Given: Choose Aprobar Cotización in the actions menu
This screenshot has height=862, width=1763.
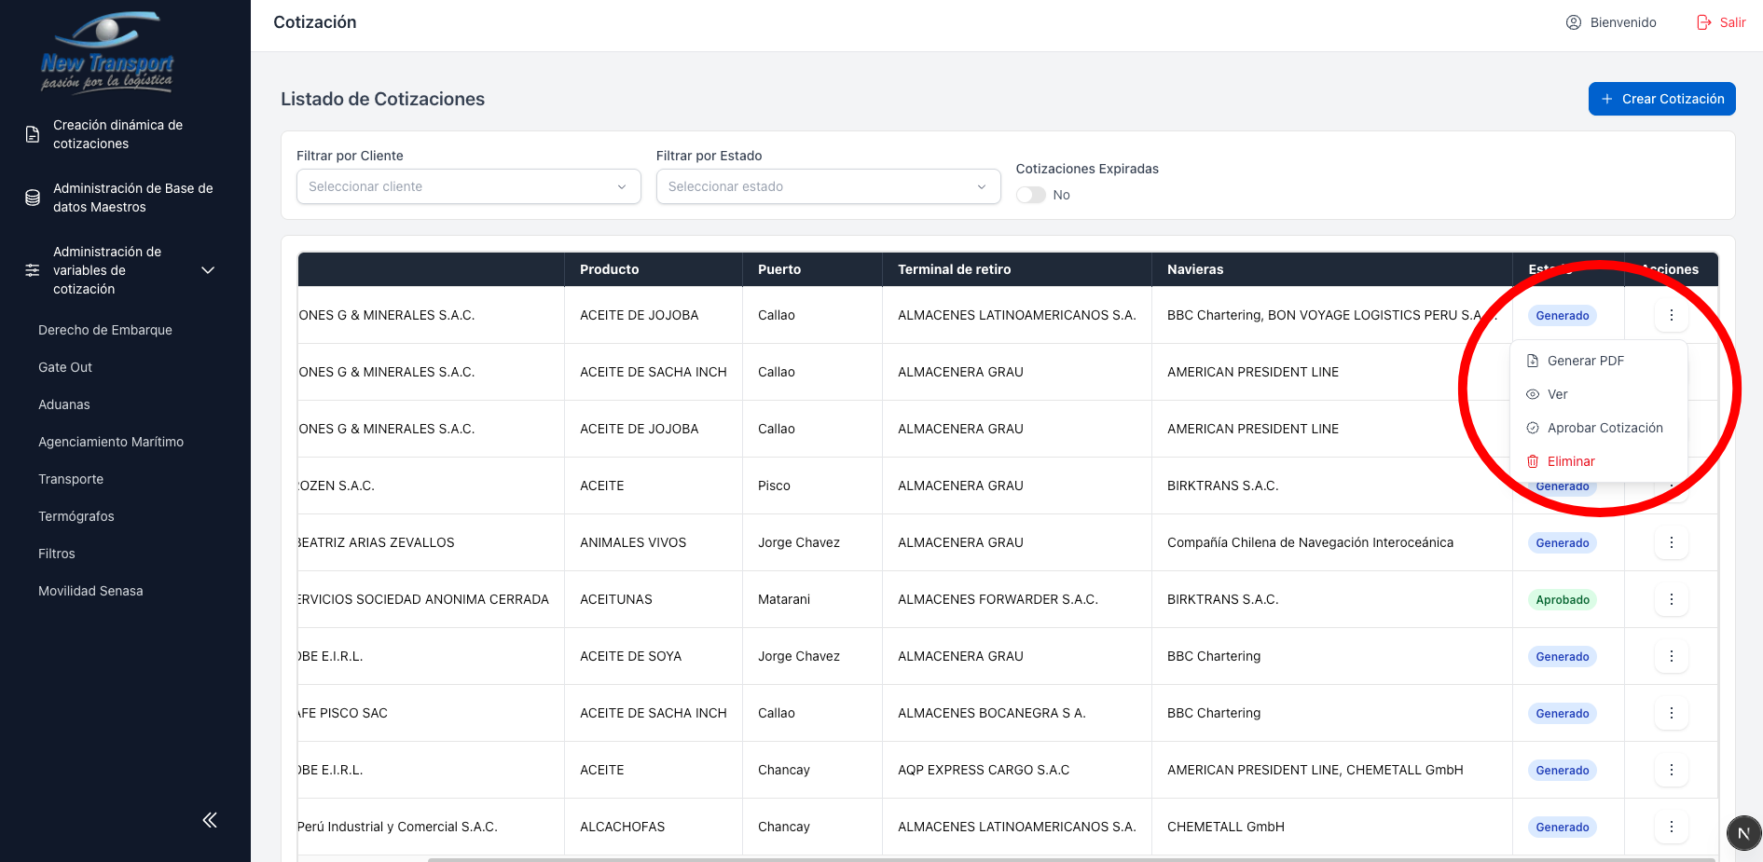Looking at the screenshot, I should click(1605, 428).
